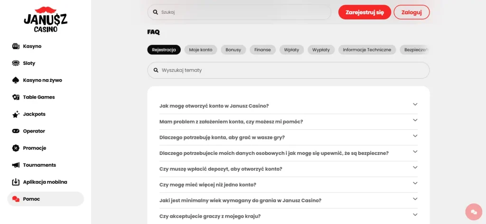The height and width of the screenshot is (224, 486).
Task: Click question 'Mam problem z założeniem konta'
Action: pos(231,122)
